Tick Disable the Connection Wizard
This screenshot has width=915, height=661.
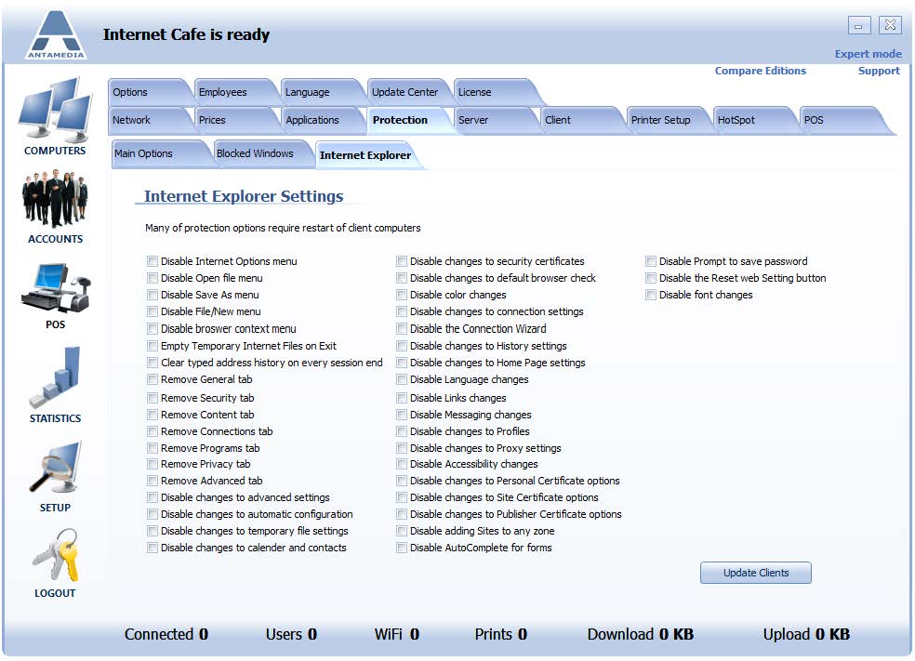click(402, 329)
